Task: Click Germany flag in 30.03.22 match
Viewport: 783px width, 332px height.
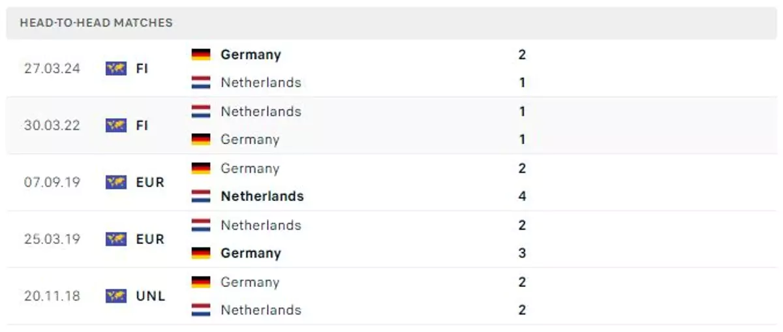Action: [201, 139]
